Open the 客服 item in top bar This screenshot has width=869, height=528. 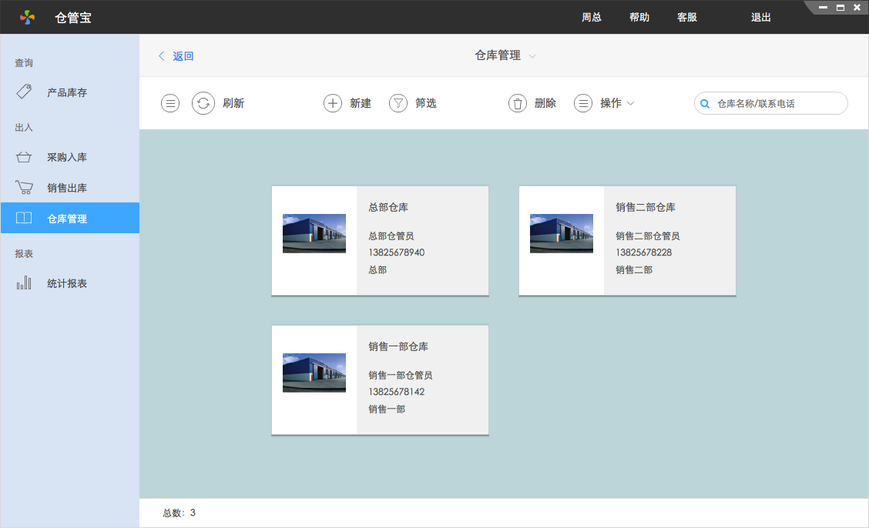point(687,17)
